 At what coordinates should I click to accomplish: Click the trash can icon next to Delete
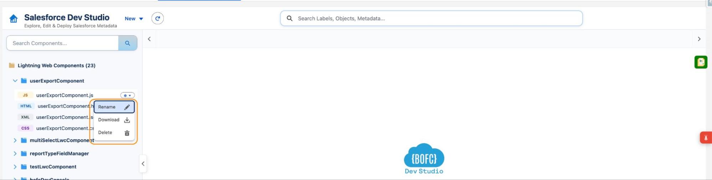pyautogui.click(x=127, y=133)
